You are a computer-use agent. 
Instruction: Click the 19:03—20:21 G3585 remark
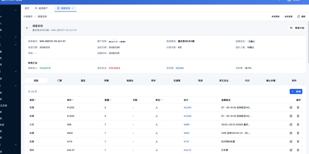coord(236,124)
